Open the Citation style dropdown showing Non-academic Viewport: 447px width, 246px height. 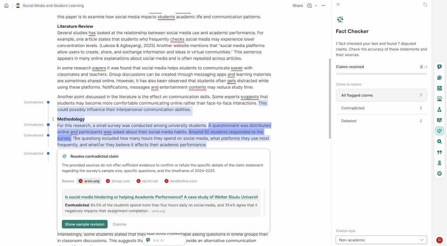point(381,240)
